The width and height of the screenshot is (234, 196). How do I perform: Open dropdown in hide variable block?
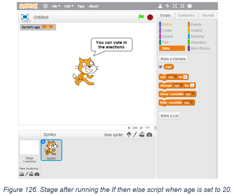point(188,102)
